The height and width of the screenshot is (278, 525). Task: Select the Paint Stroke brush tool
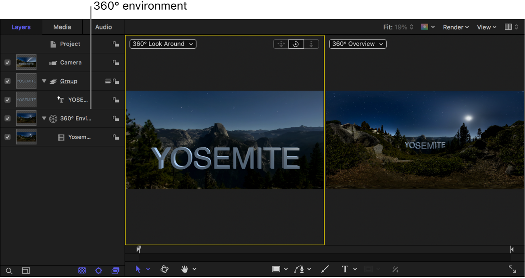tap(325, 269)
